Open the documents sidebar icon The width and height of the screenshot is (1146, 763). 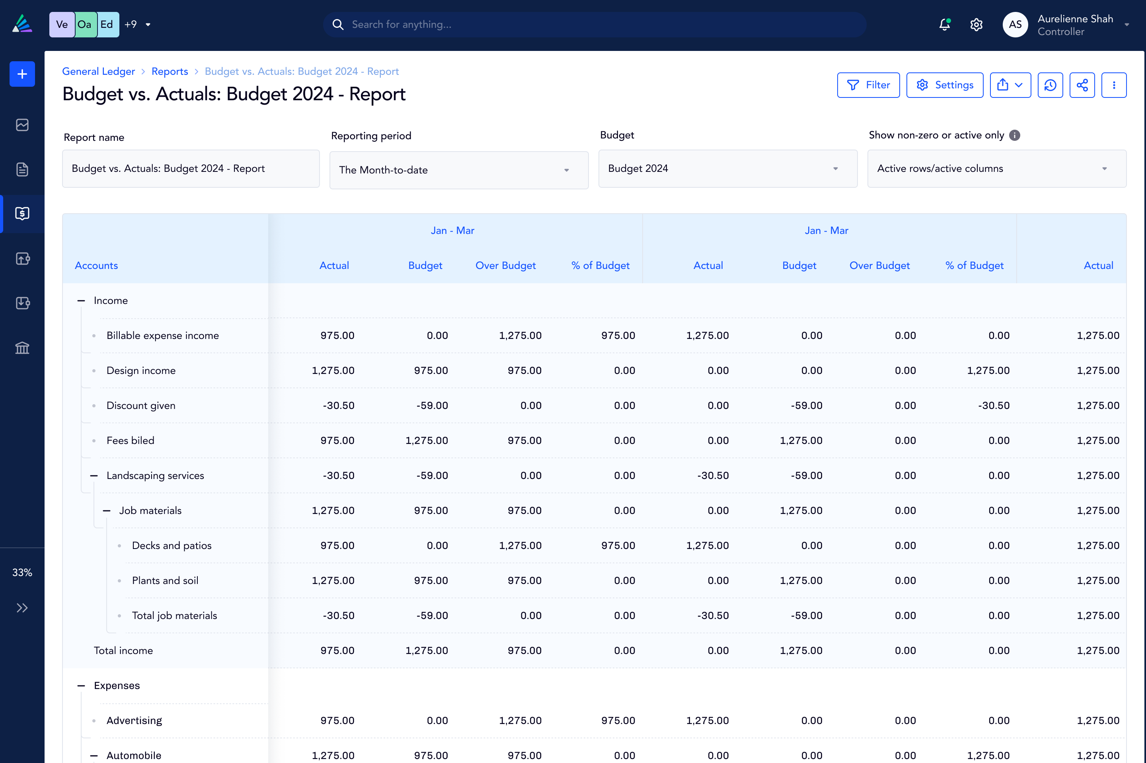click(x=22, y=169)
